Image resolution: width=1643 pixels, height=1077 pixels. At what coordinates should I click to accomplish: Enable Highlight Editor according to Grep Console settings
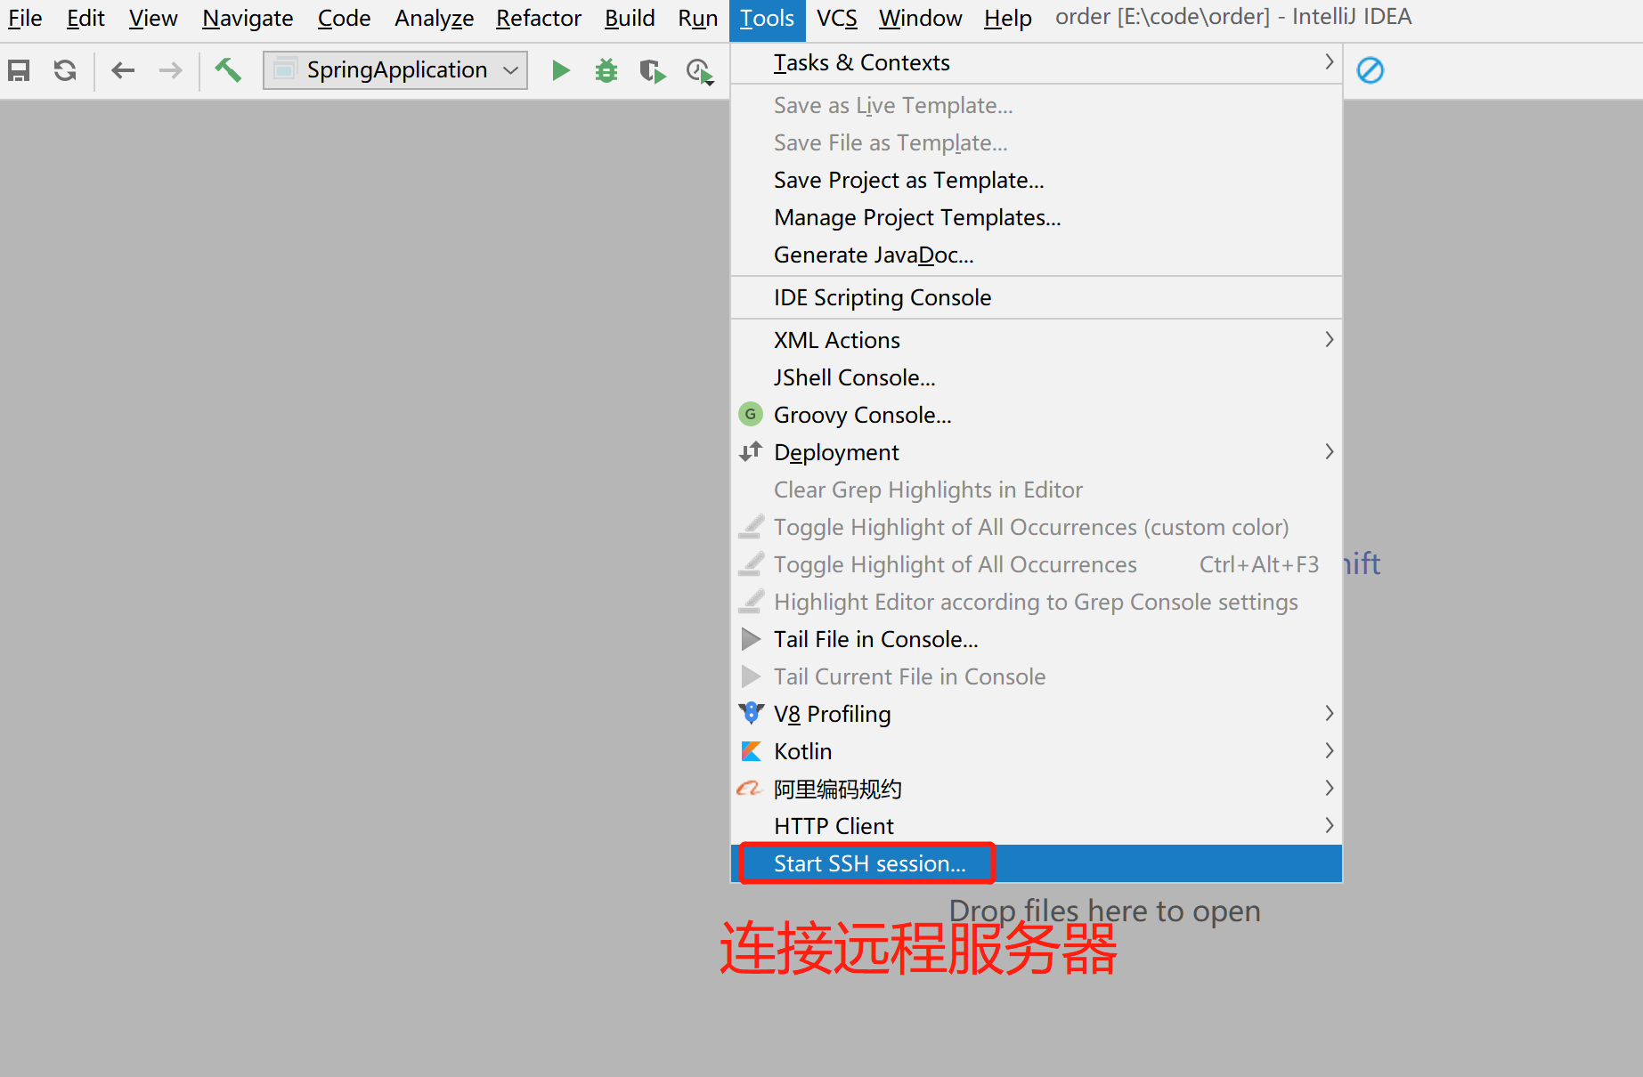point(1036,601)
